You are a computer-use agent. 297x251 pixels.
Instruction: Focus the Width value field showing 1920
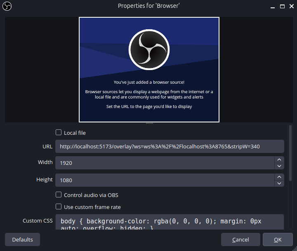click(x=165, y=163)
